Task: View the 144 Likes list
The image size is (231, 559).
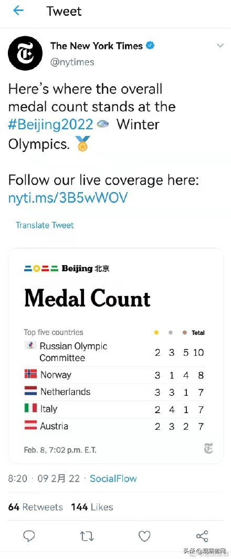Action: coord(92,507)
